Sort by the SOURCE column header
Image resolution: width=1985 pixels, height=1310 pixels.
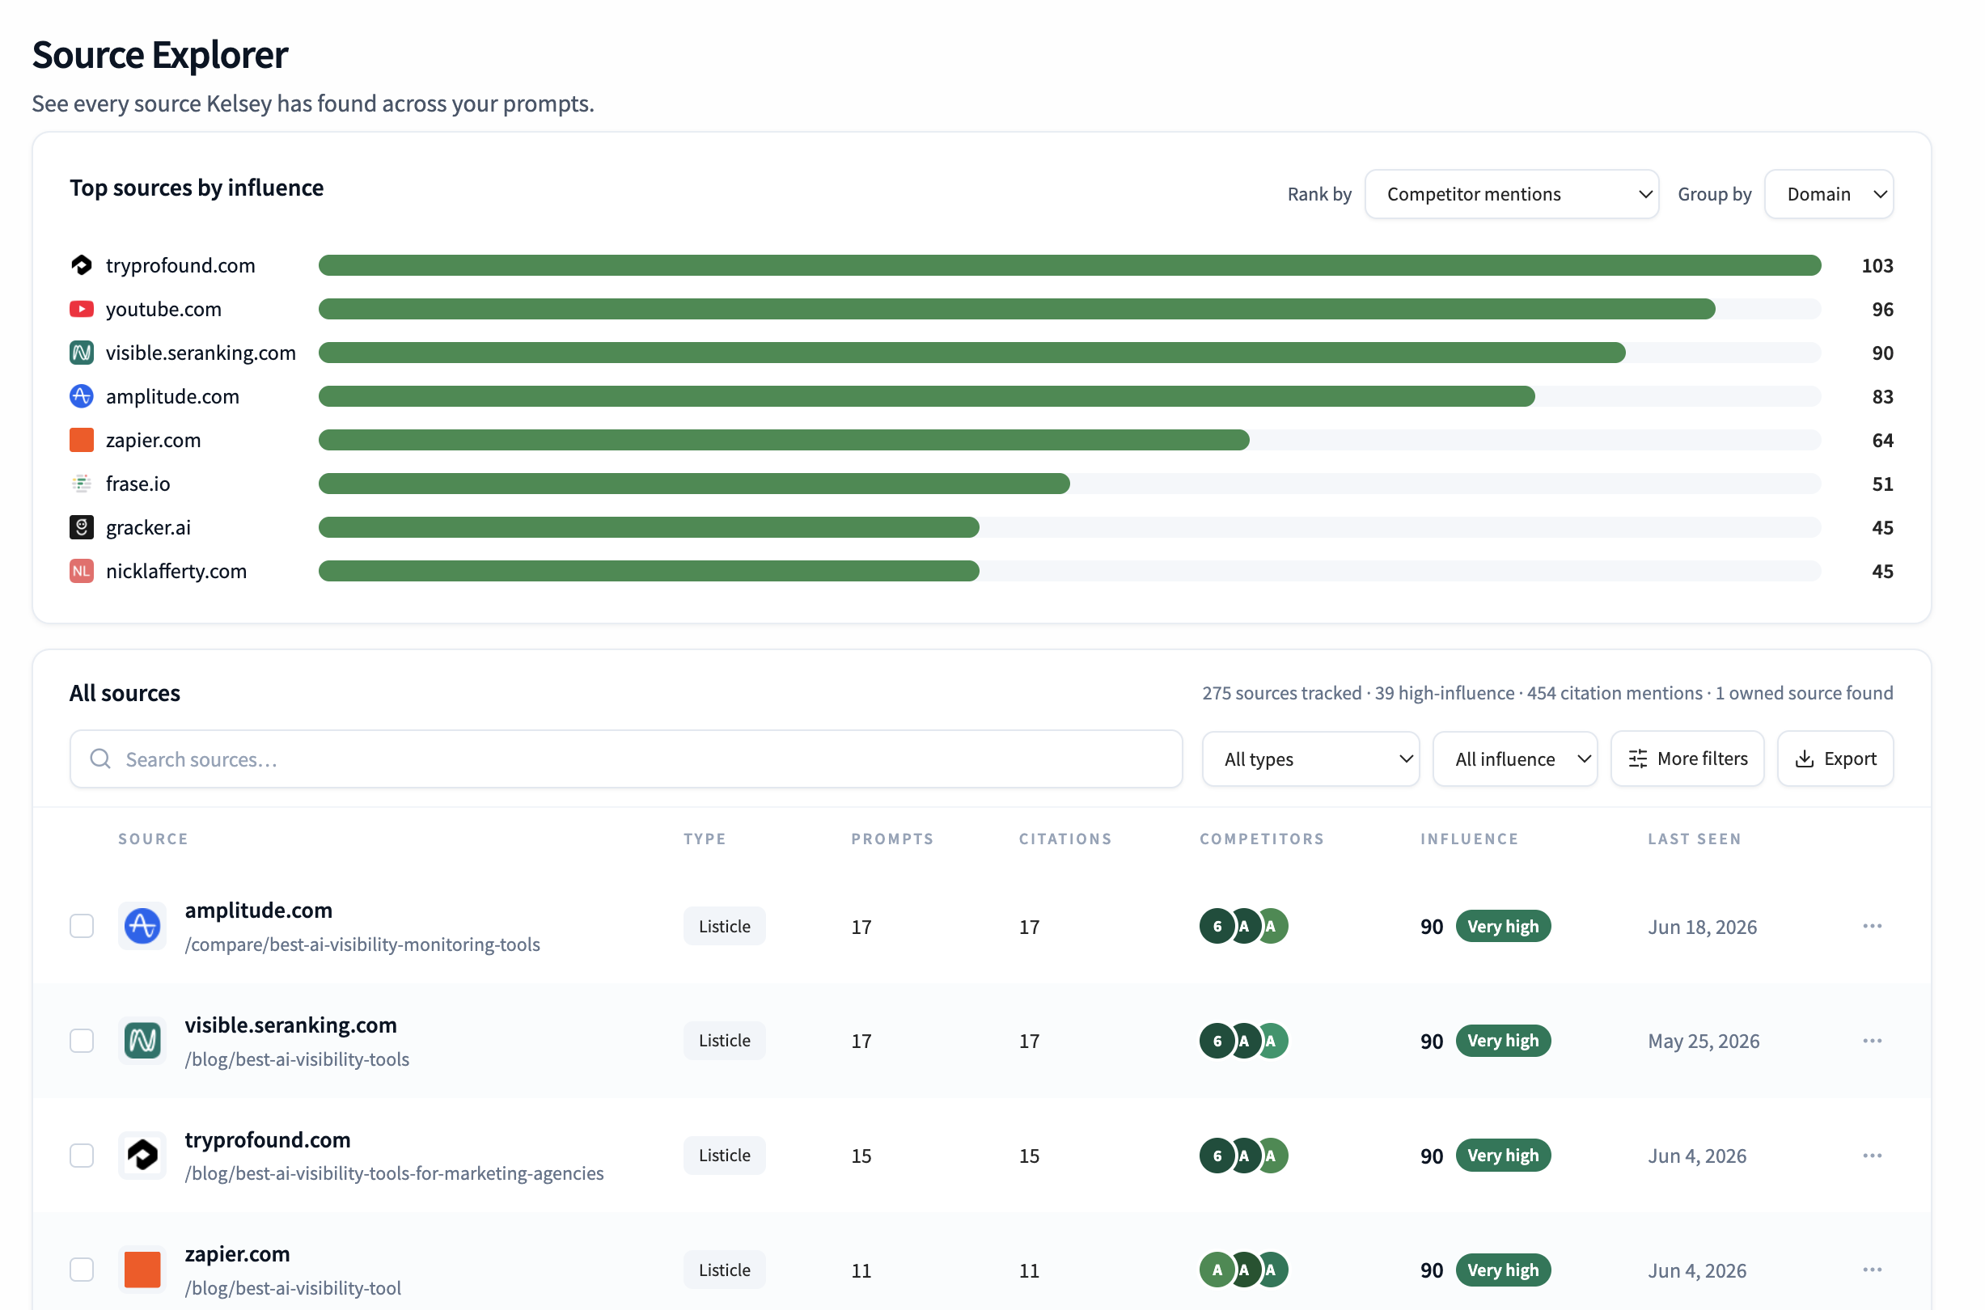[153, 839]
